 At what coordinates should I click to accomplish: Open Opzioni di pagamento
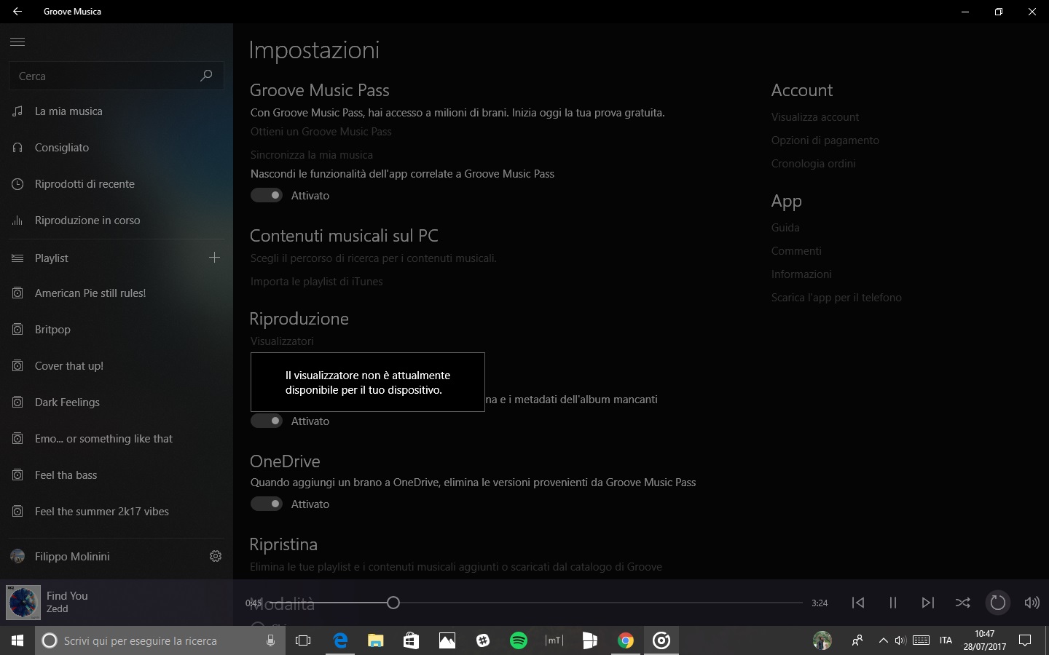pos(825,140)
